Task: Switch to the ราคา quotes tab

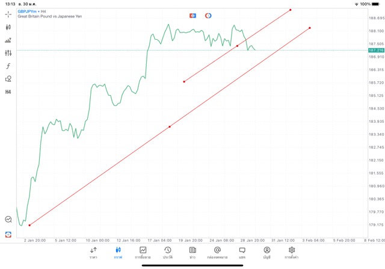Action: pyautogui.click(x=93, y=252)
